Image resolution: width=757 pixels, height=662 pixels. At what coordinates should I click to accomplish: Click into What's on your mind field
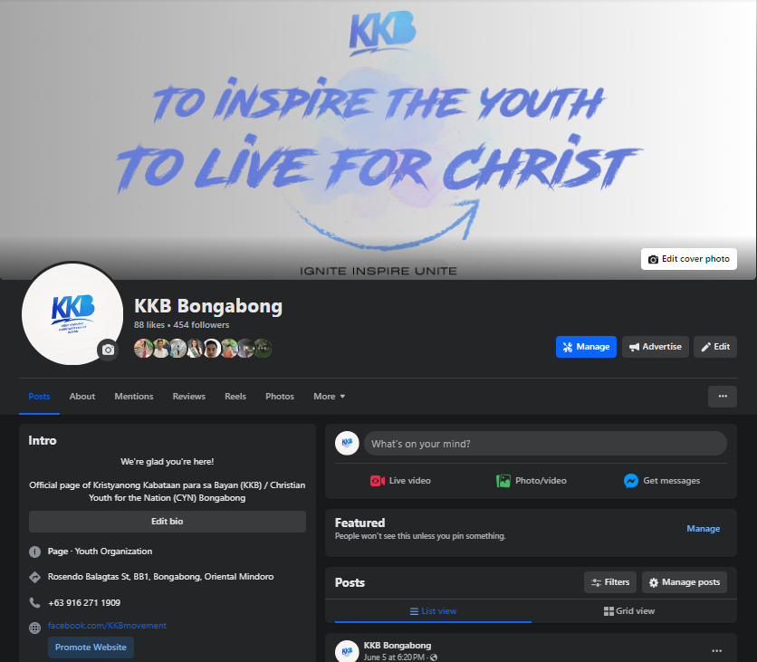tap(545, 444)
